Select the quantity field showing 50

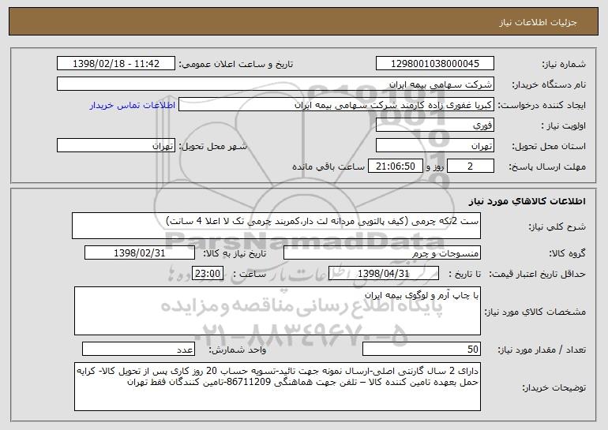pos(422,349)
